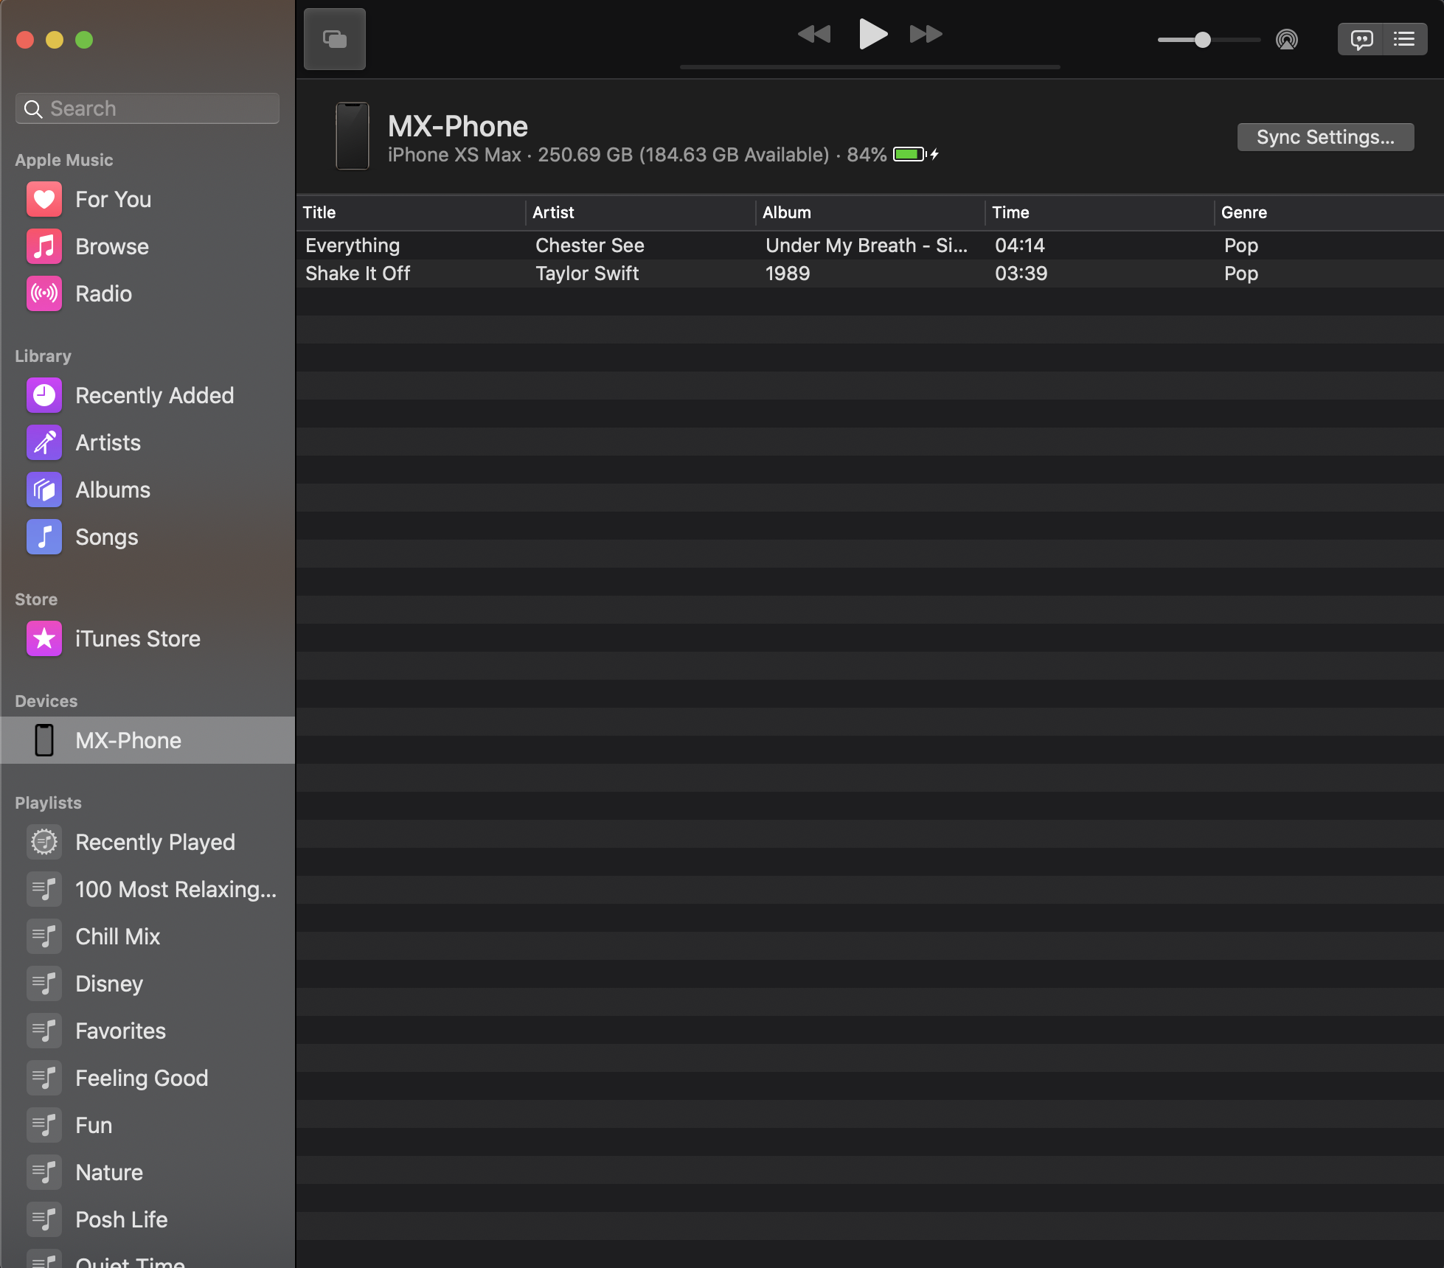Show the Up Next list
The height and width of the screenshot is (1268, 1444).
point(1404,39)
